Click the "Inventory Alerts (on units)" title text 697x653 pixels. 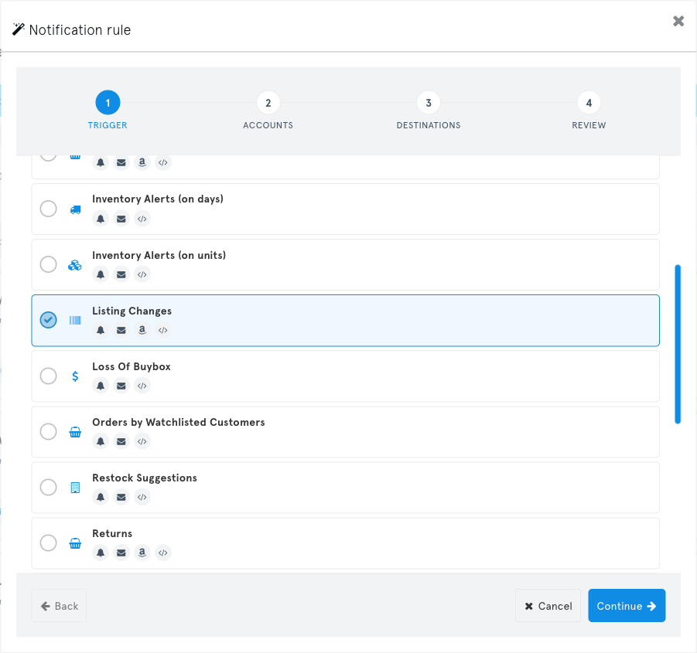point(159,255)
